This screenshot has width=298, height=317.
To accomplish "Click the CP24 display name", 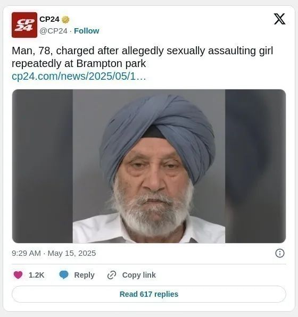I will coord(49,19).
